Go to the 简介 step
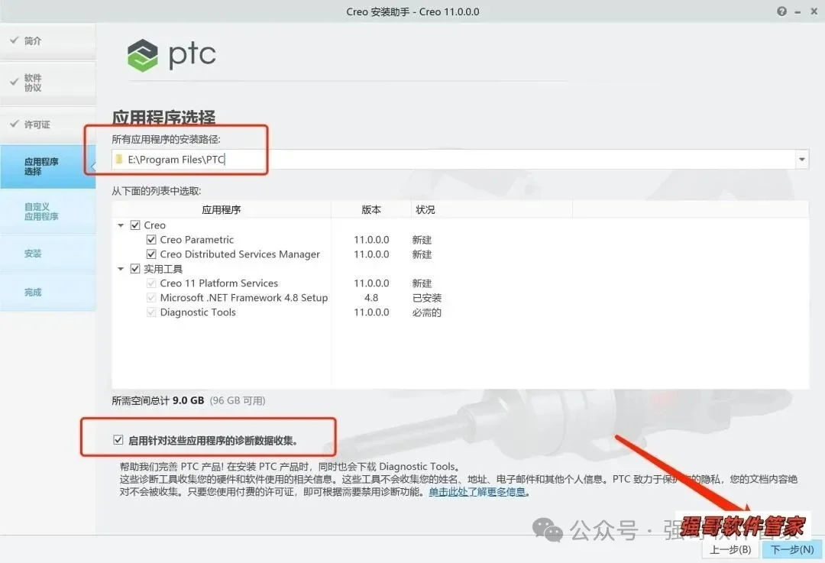The image size is (825, 563). (x=48, y=41)
